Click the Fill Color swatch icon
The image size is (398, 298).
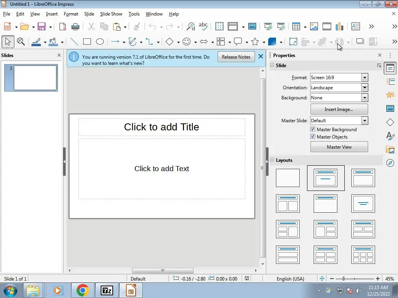tap(53, 42)
